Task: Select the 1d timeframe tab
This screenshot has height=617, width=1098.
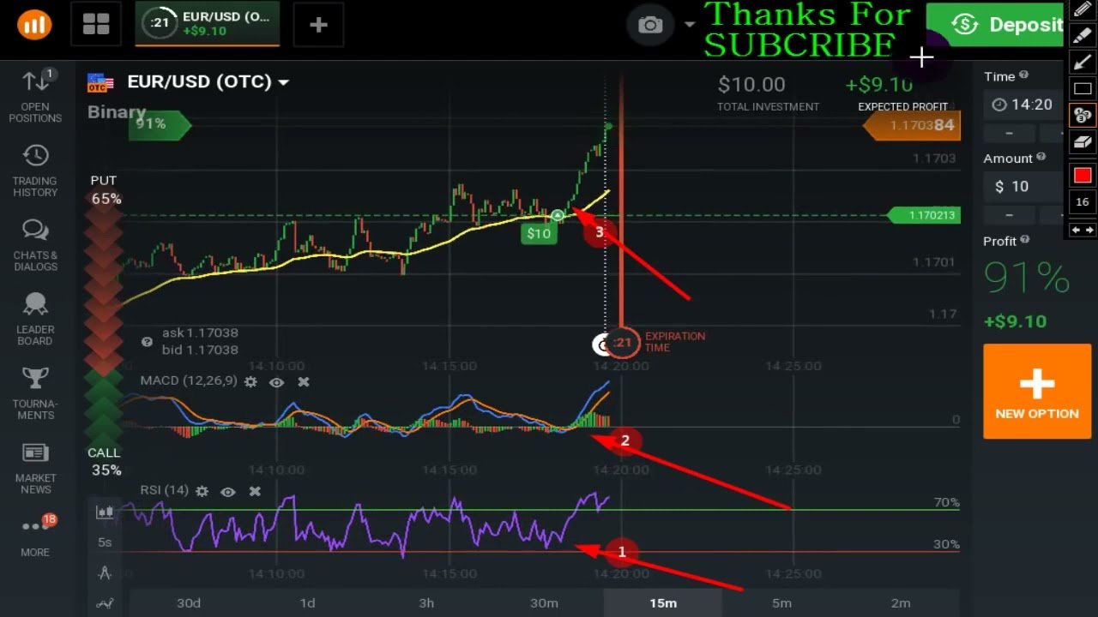Action: point(307,602)
